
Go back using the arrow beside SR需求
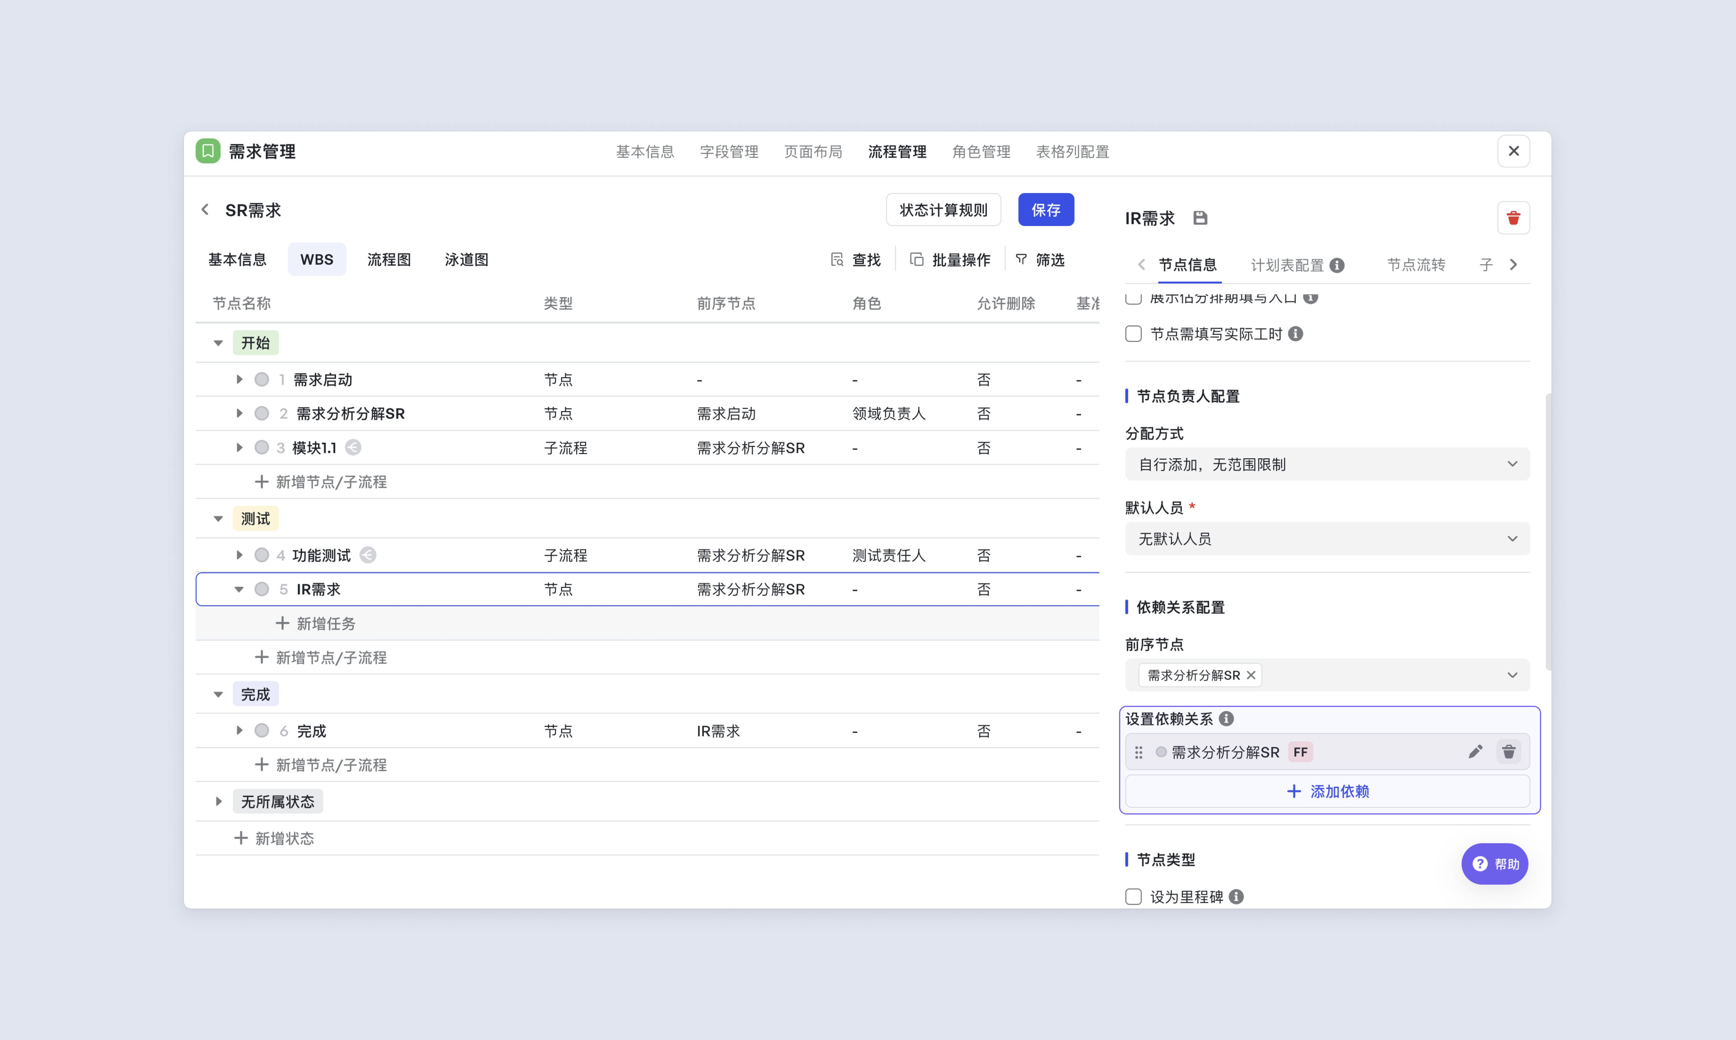pos(205,210)
